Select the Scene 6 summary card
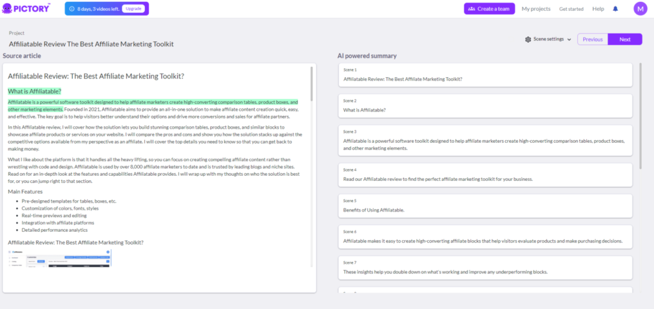Viewport: 654px width, 309px height. (x=485, y=236)
